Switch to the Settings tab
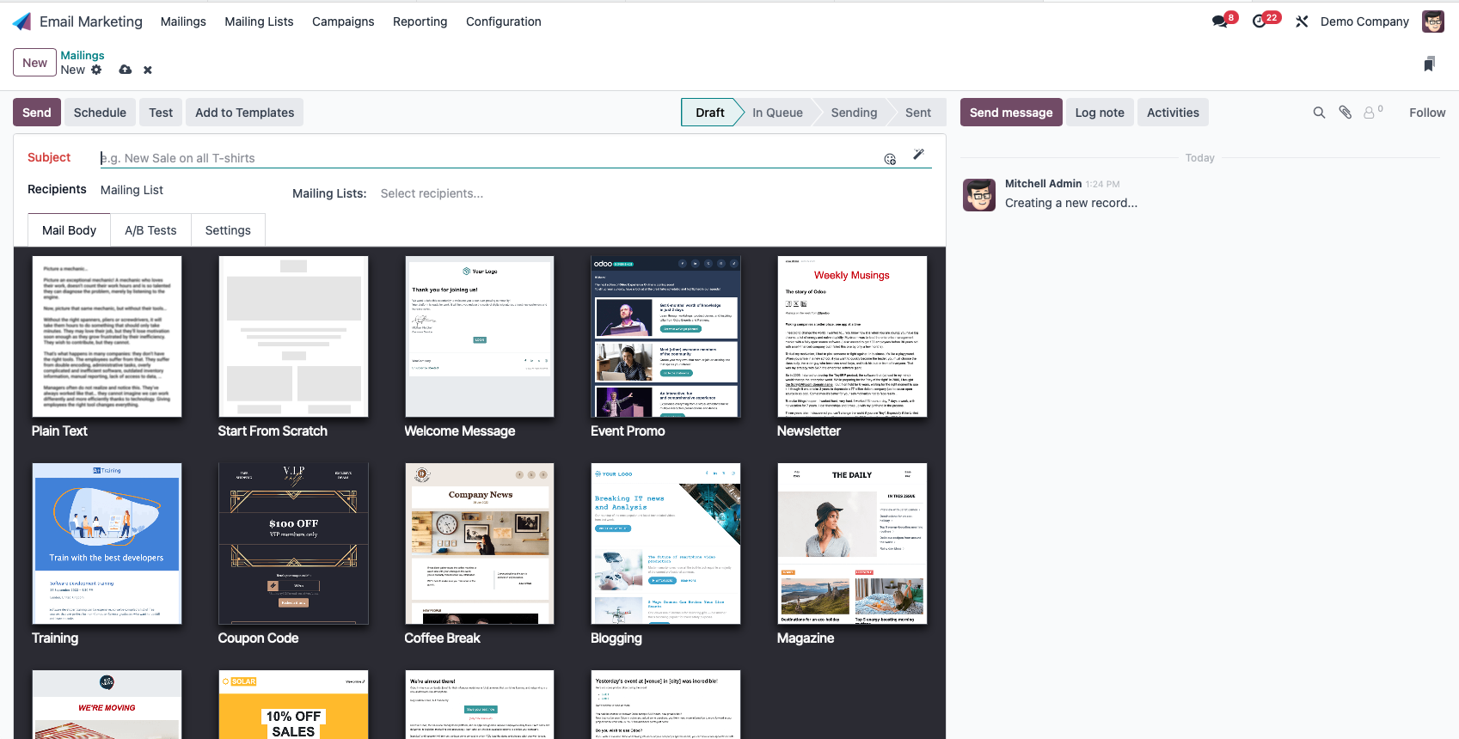Viewport: 1459px width, 739px height. pos(228,230)
